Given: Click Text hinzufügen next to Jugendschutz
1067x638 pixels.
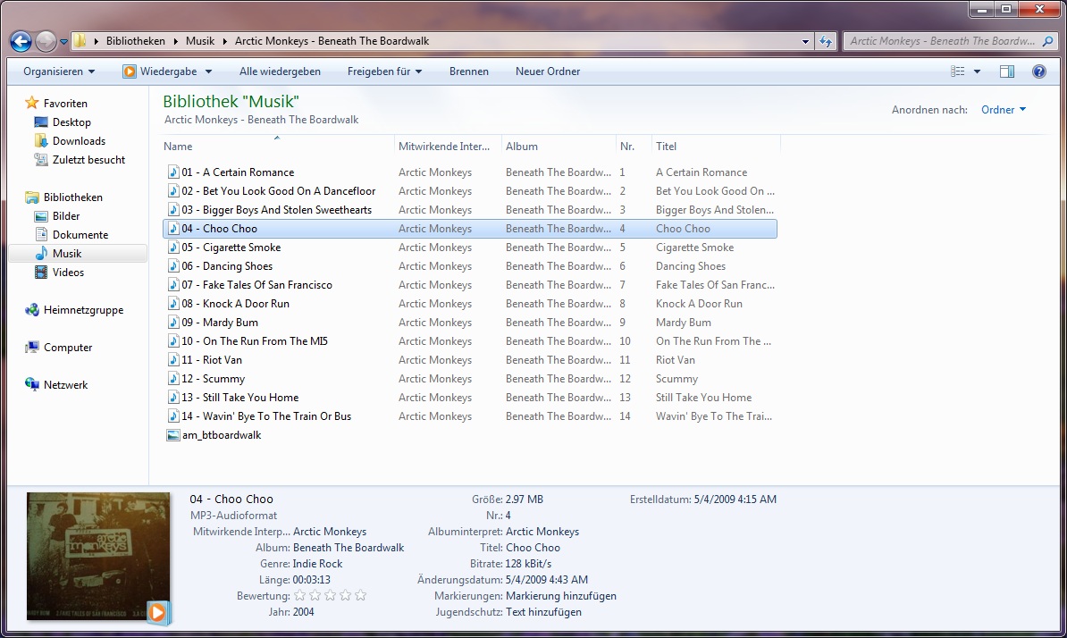Looking at the screenshot, I should 543,612.
